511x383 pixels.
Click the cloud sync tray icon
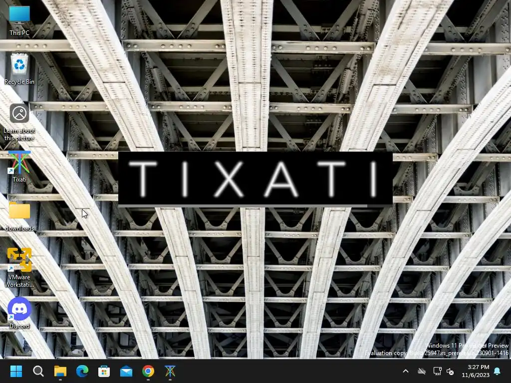tap(422, 371)
